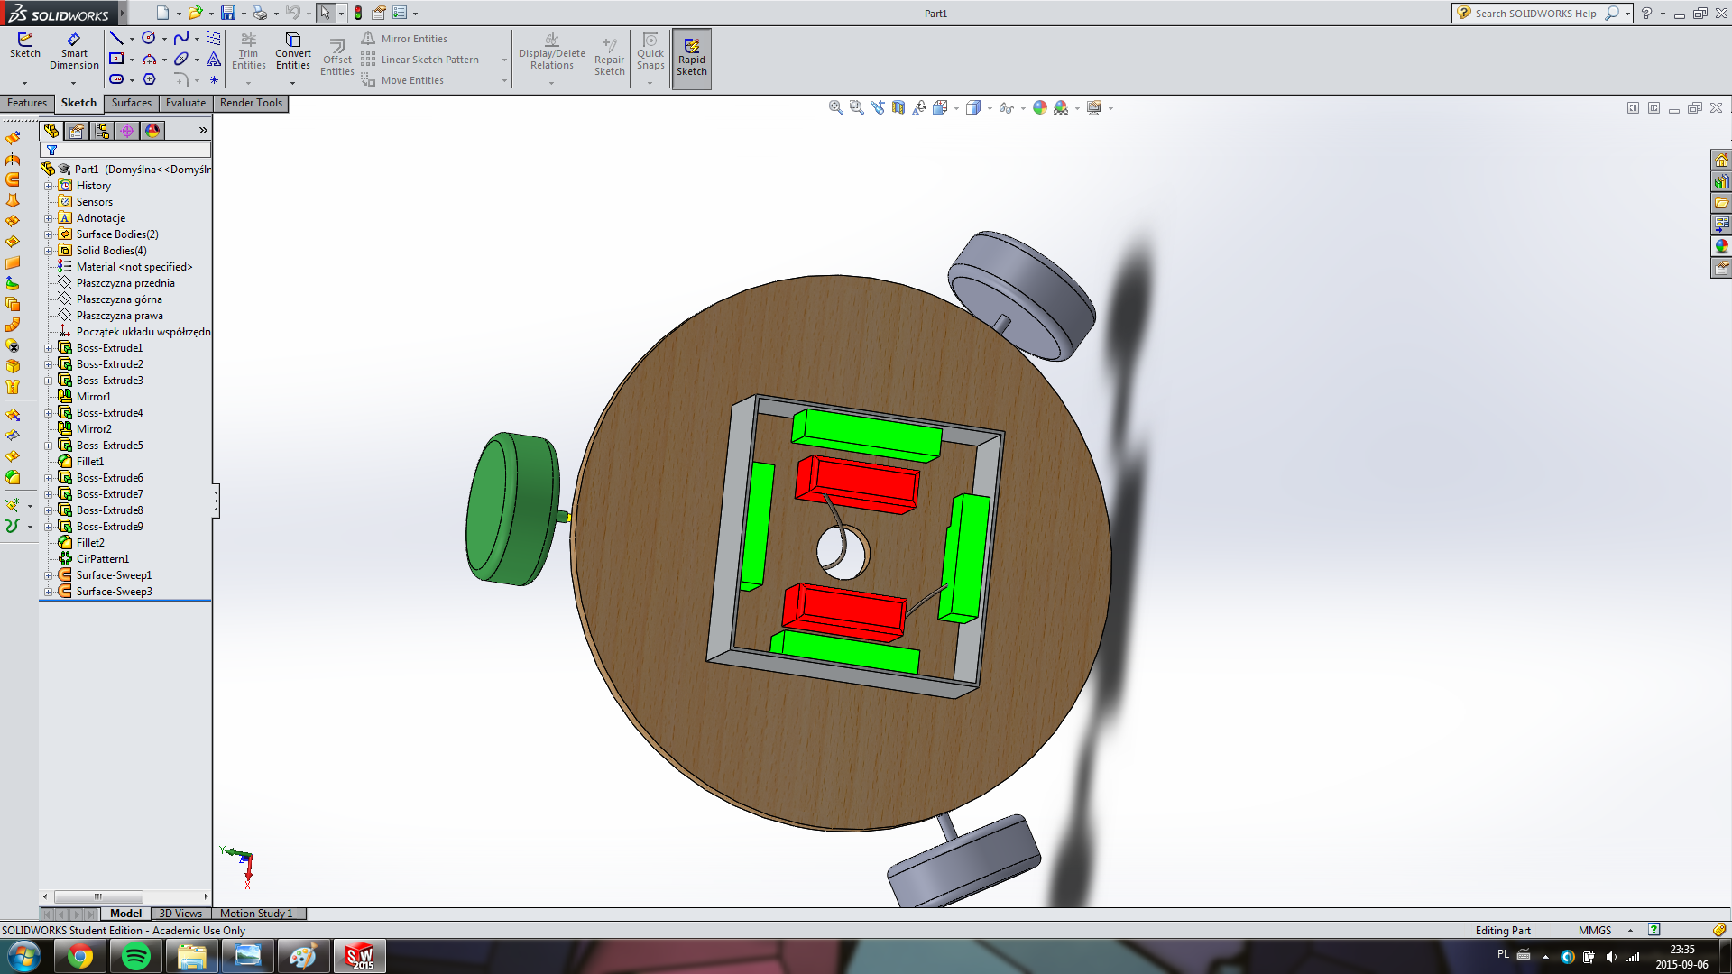Open the 3D Views tab
1732x974 pixels.
pos(180,914)
